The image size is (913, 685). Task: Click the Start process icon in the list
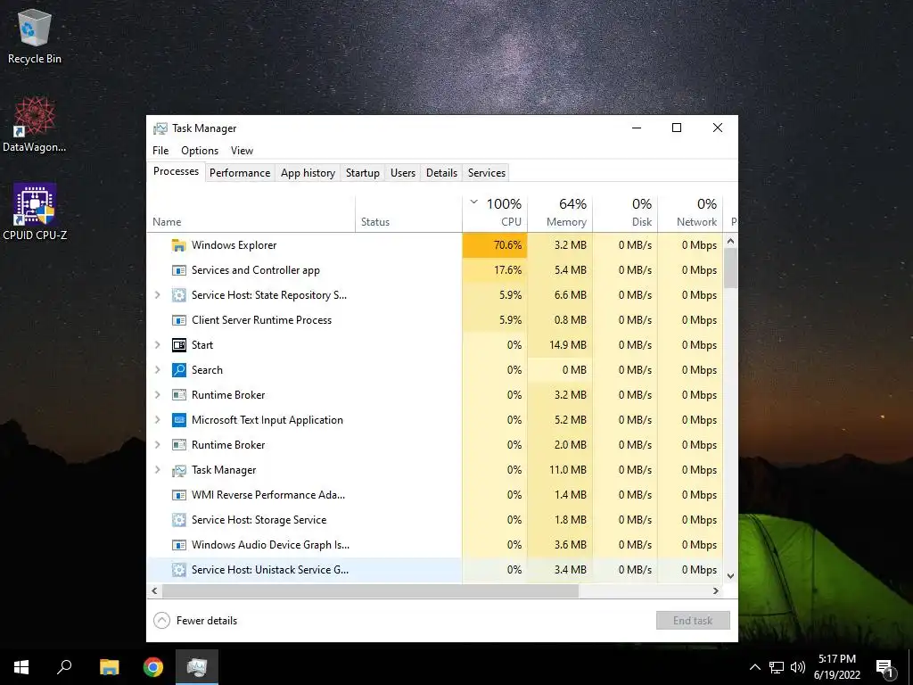[178, 345]
